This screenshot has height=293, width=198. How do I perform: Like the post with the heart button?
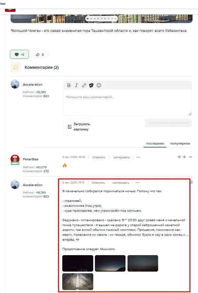pyautogui.click(x=19, y=54)
